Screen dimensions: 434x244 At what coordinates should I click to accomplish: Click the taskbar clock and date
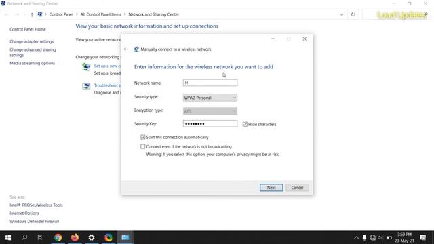(x=404, y=237)
